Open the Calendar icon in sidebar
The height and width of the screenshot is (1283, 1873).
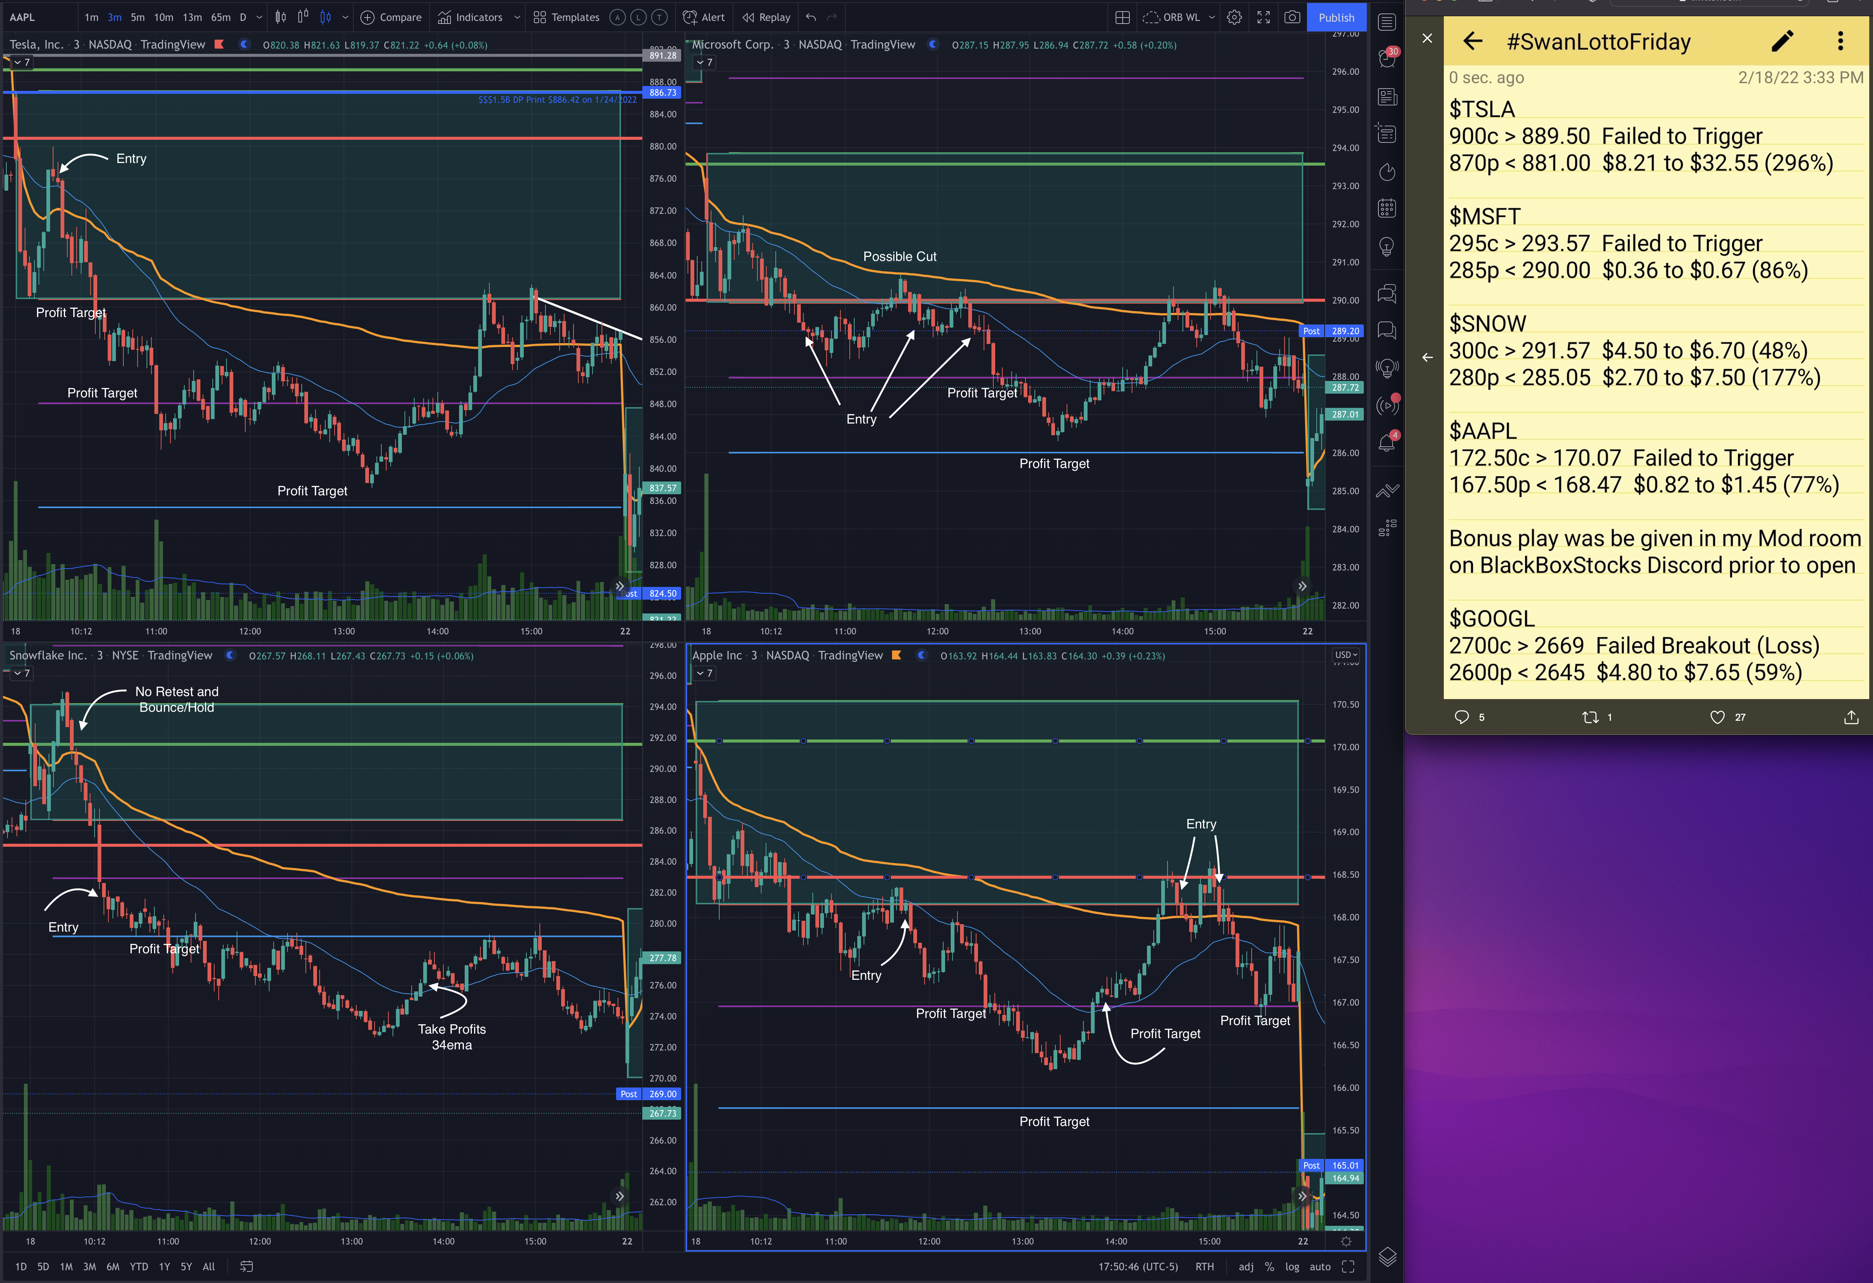tap(1386, 209)
